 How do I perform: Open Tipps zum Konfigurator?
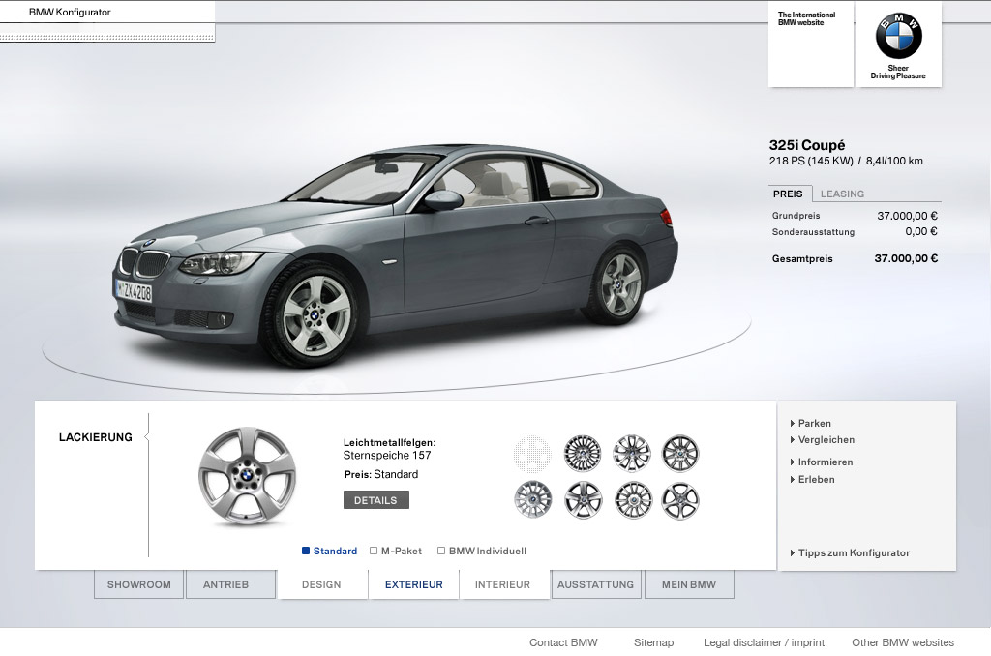[850, 553]
